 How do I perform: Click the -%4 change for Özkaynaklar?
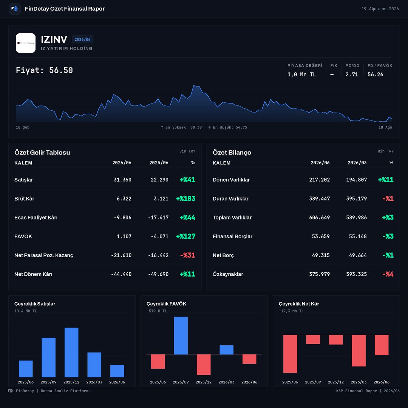tap(388, 274)
